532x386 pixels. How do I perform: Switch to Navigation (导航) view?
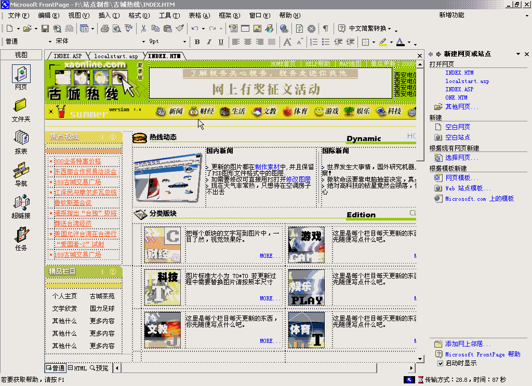[21, 170]
